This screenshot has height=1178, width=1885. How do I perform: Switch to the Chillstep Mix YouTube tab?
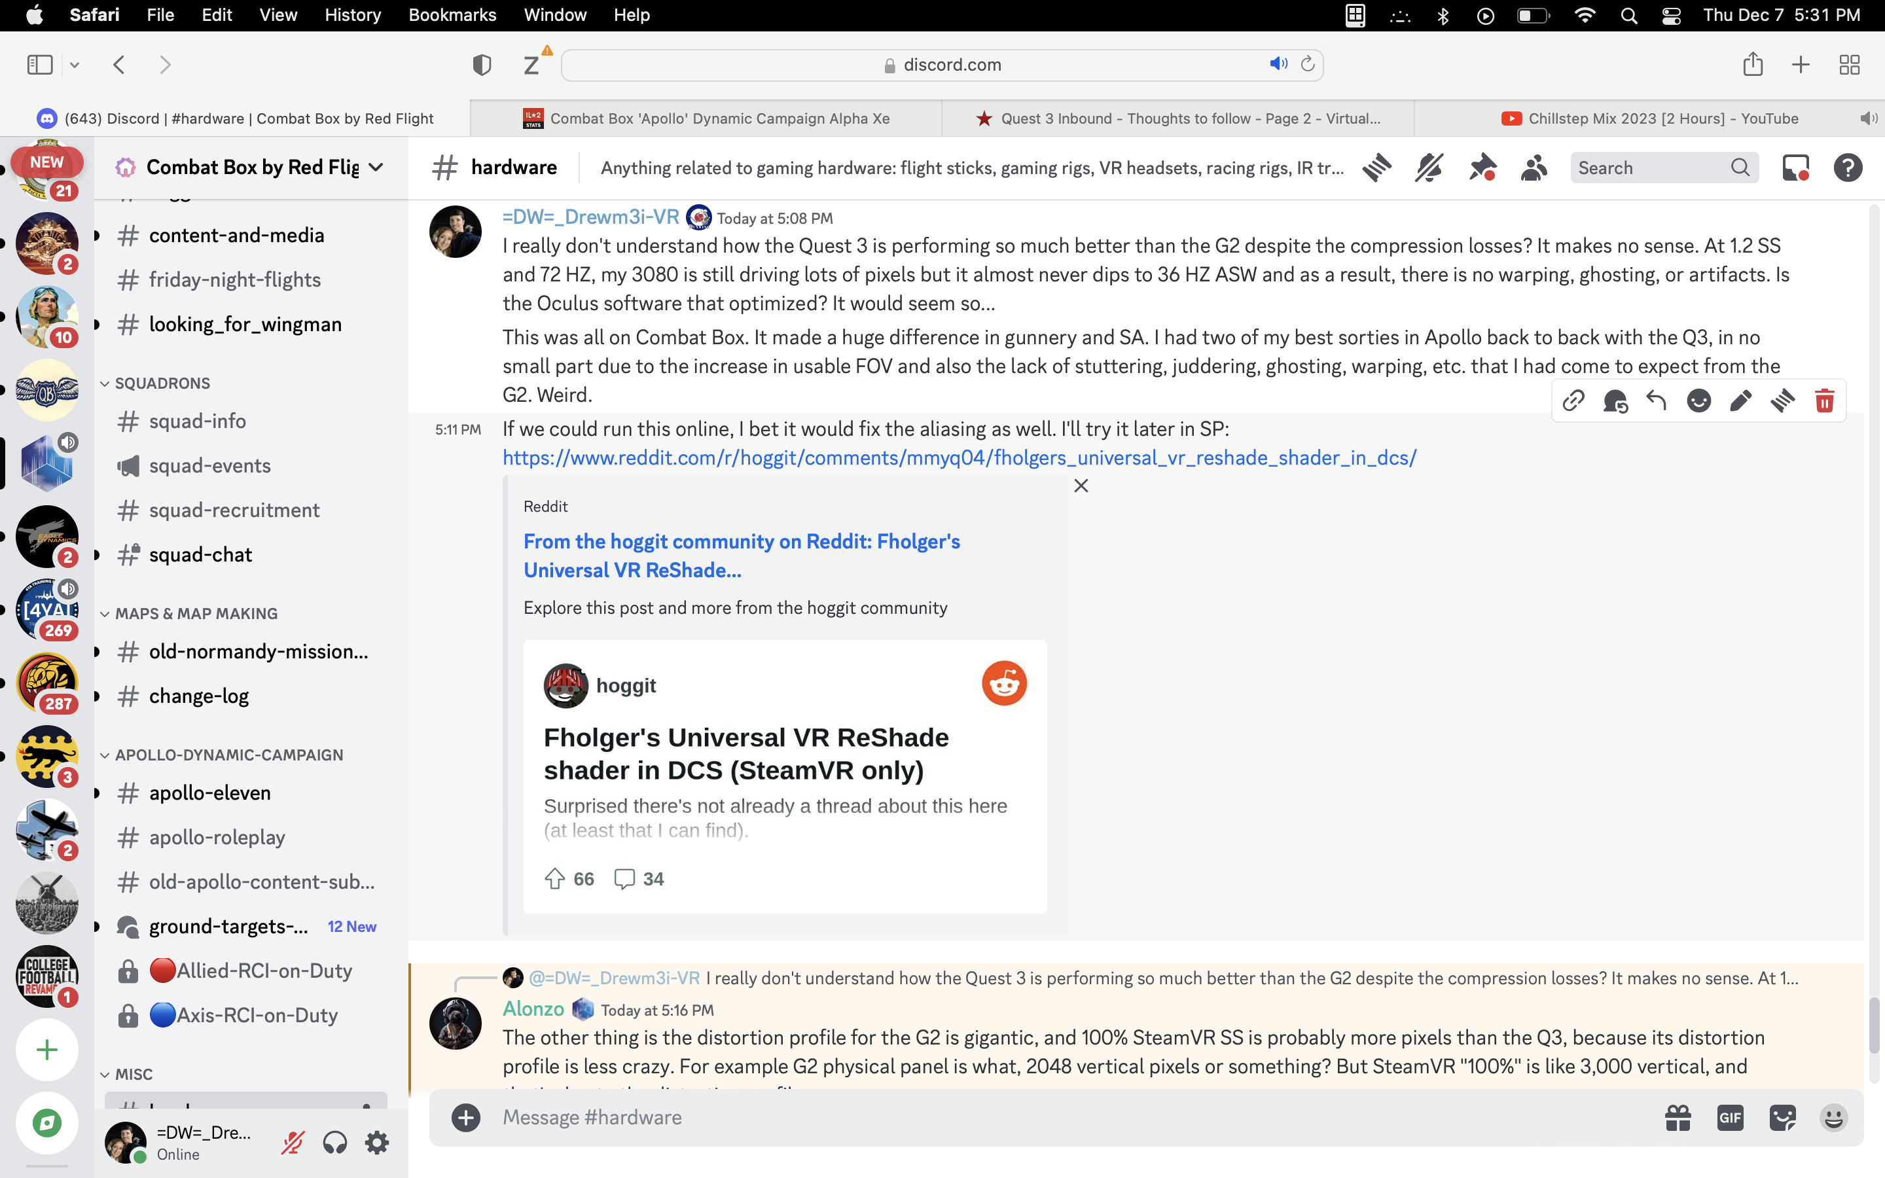coord(1650,118)
